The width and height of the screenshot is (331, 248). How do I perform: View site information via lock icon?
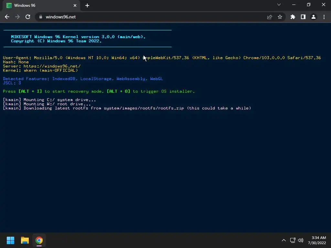pyautogui.click(x=41, y=17)
